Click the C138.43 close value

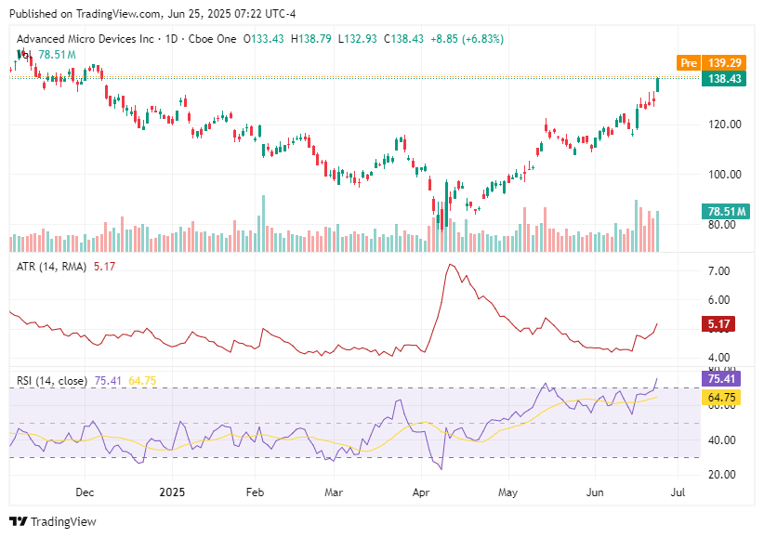tap(403, 39)
